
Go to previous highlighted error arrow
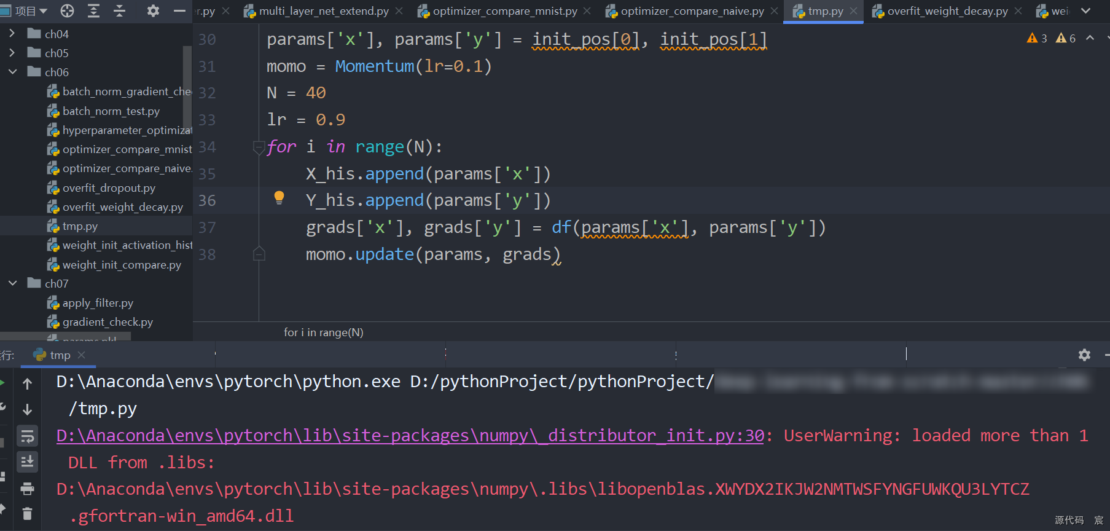tap(1090, 38)
